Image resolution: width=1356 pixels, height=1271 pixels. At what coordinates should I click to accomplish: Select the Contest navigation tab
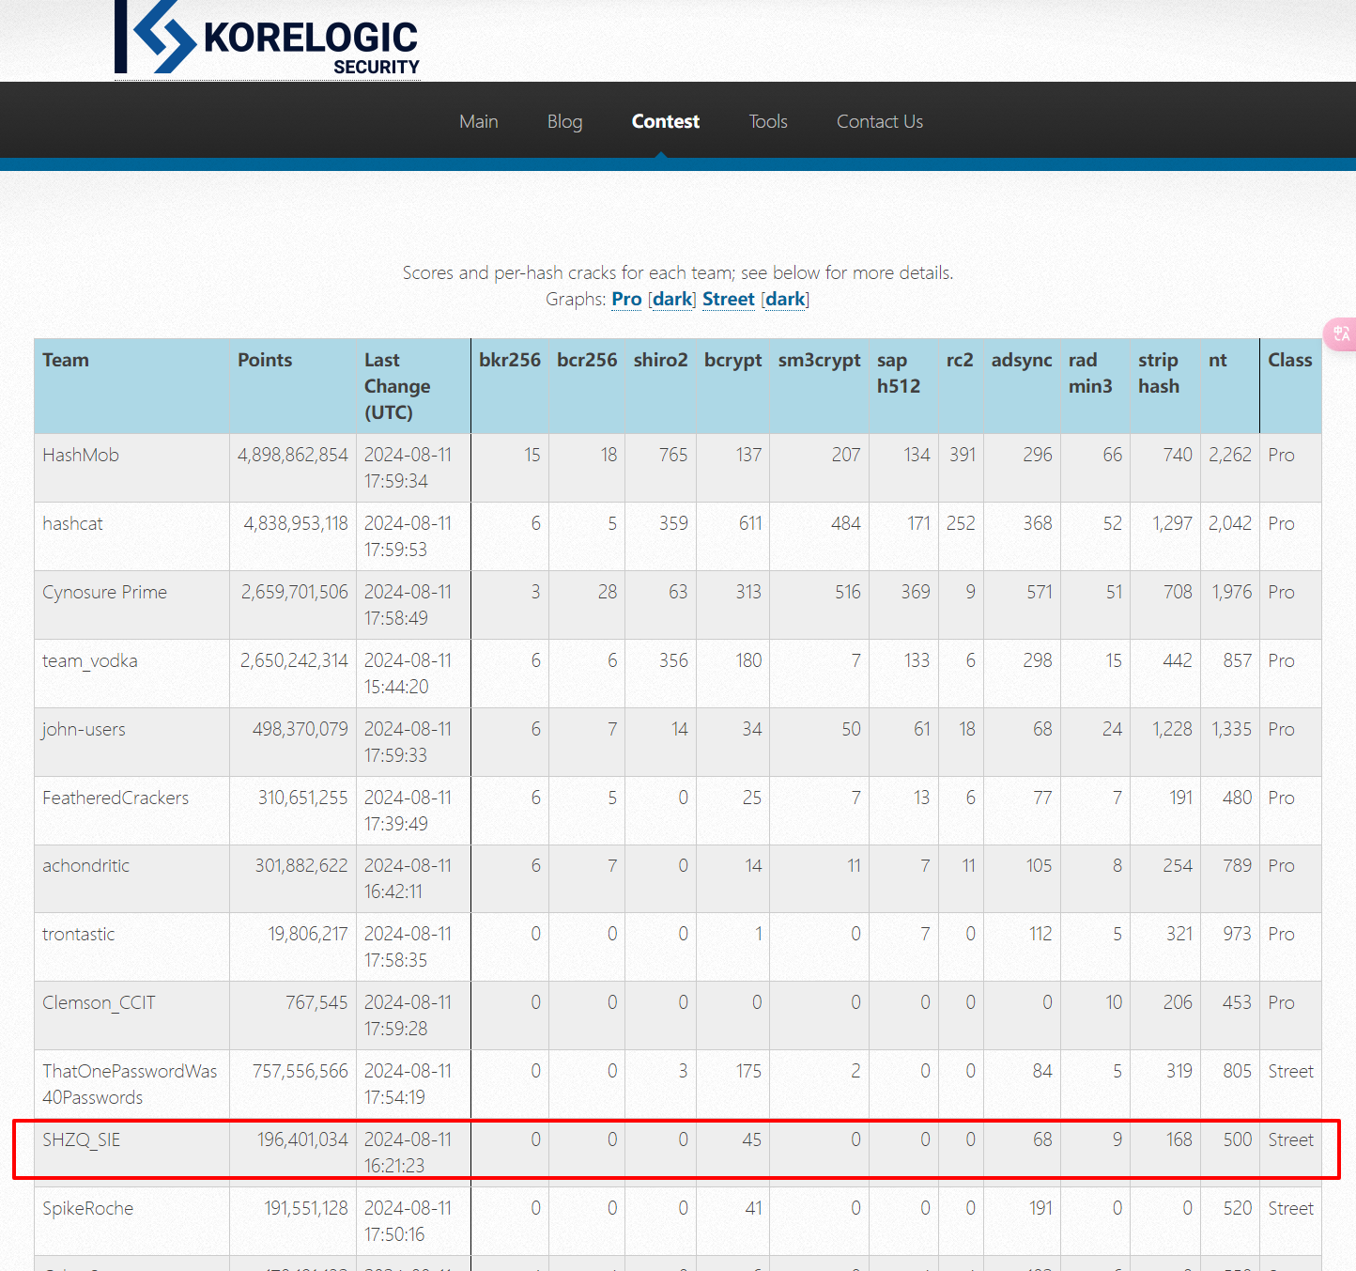coord(665,121)
